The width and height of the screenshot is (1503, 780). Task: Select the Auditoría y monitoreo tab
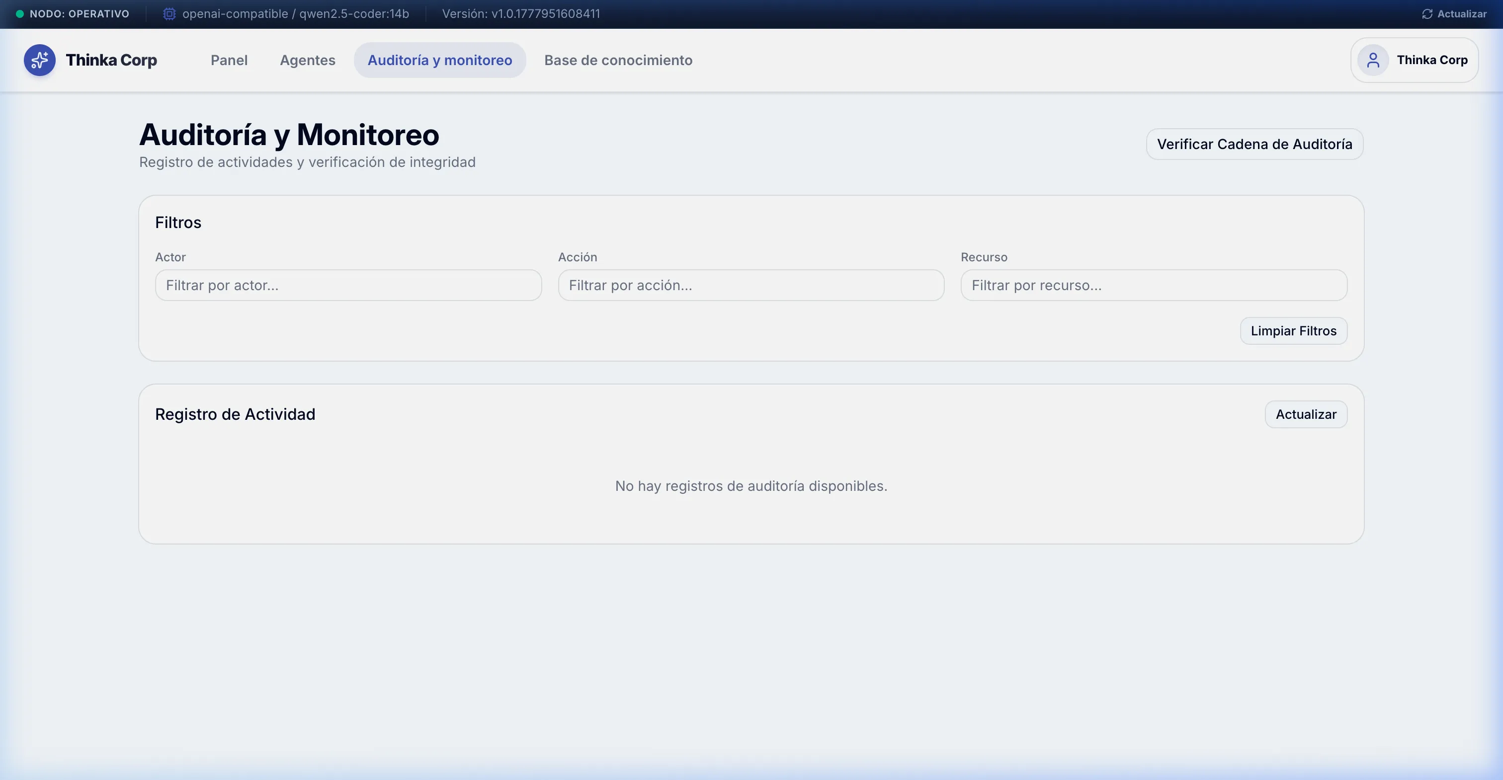click(x=440, y=60)
